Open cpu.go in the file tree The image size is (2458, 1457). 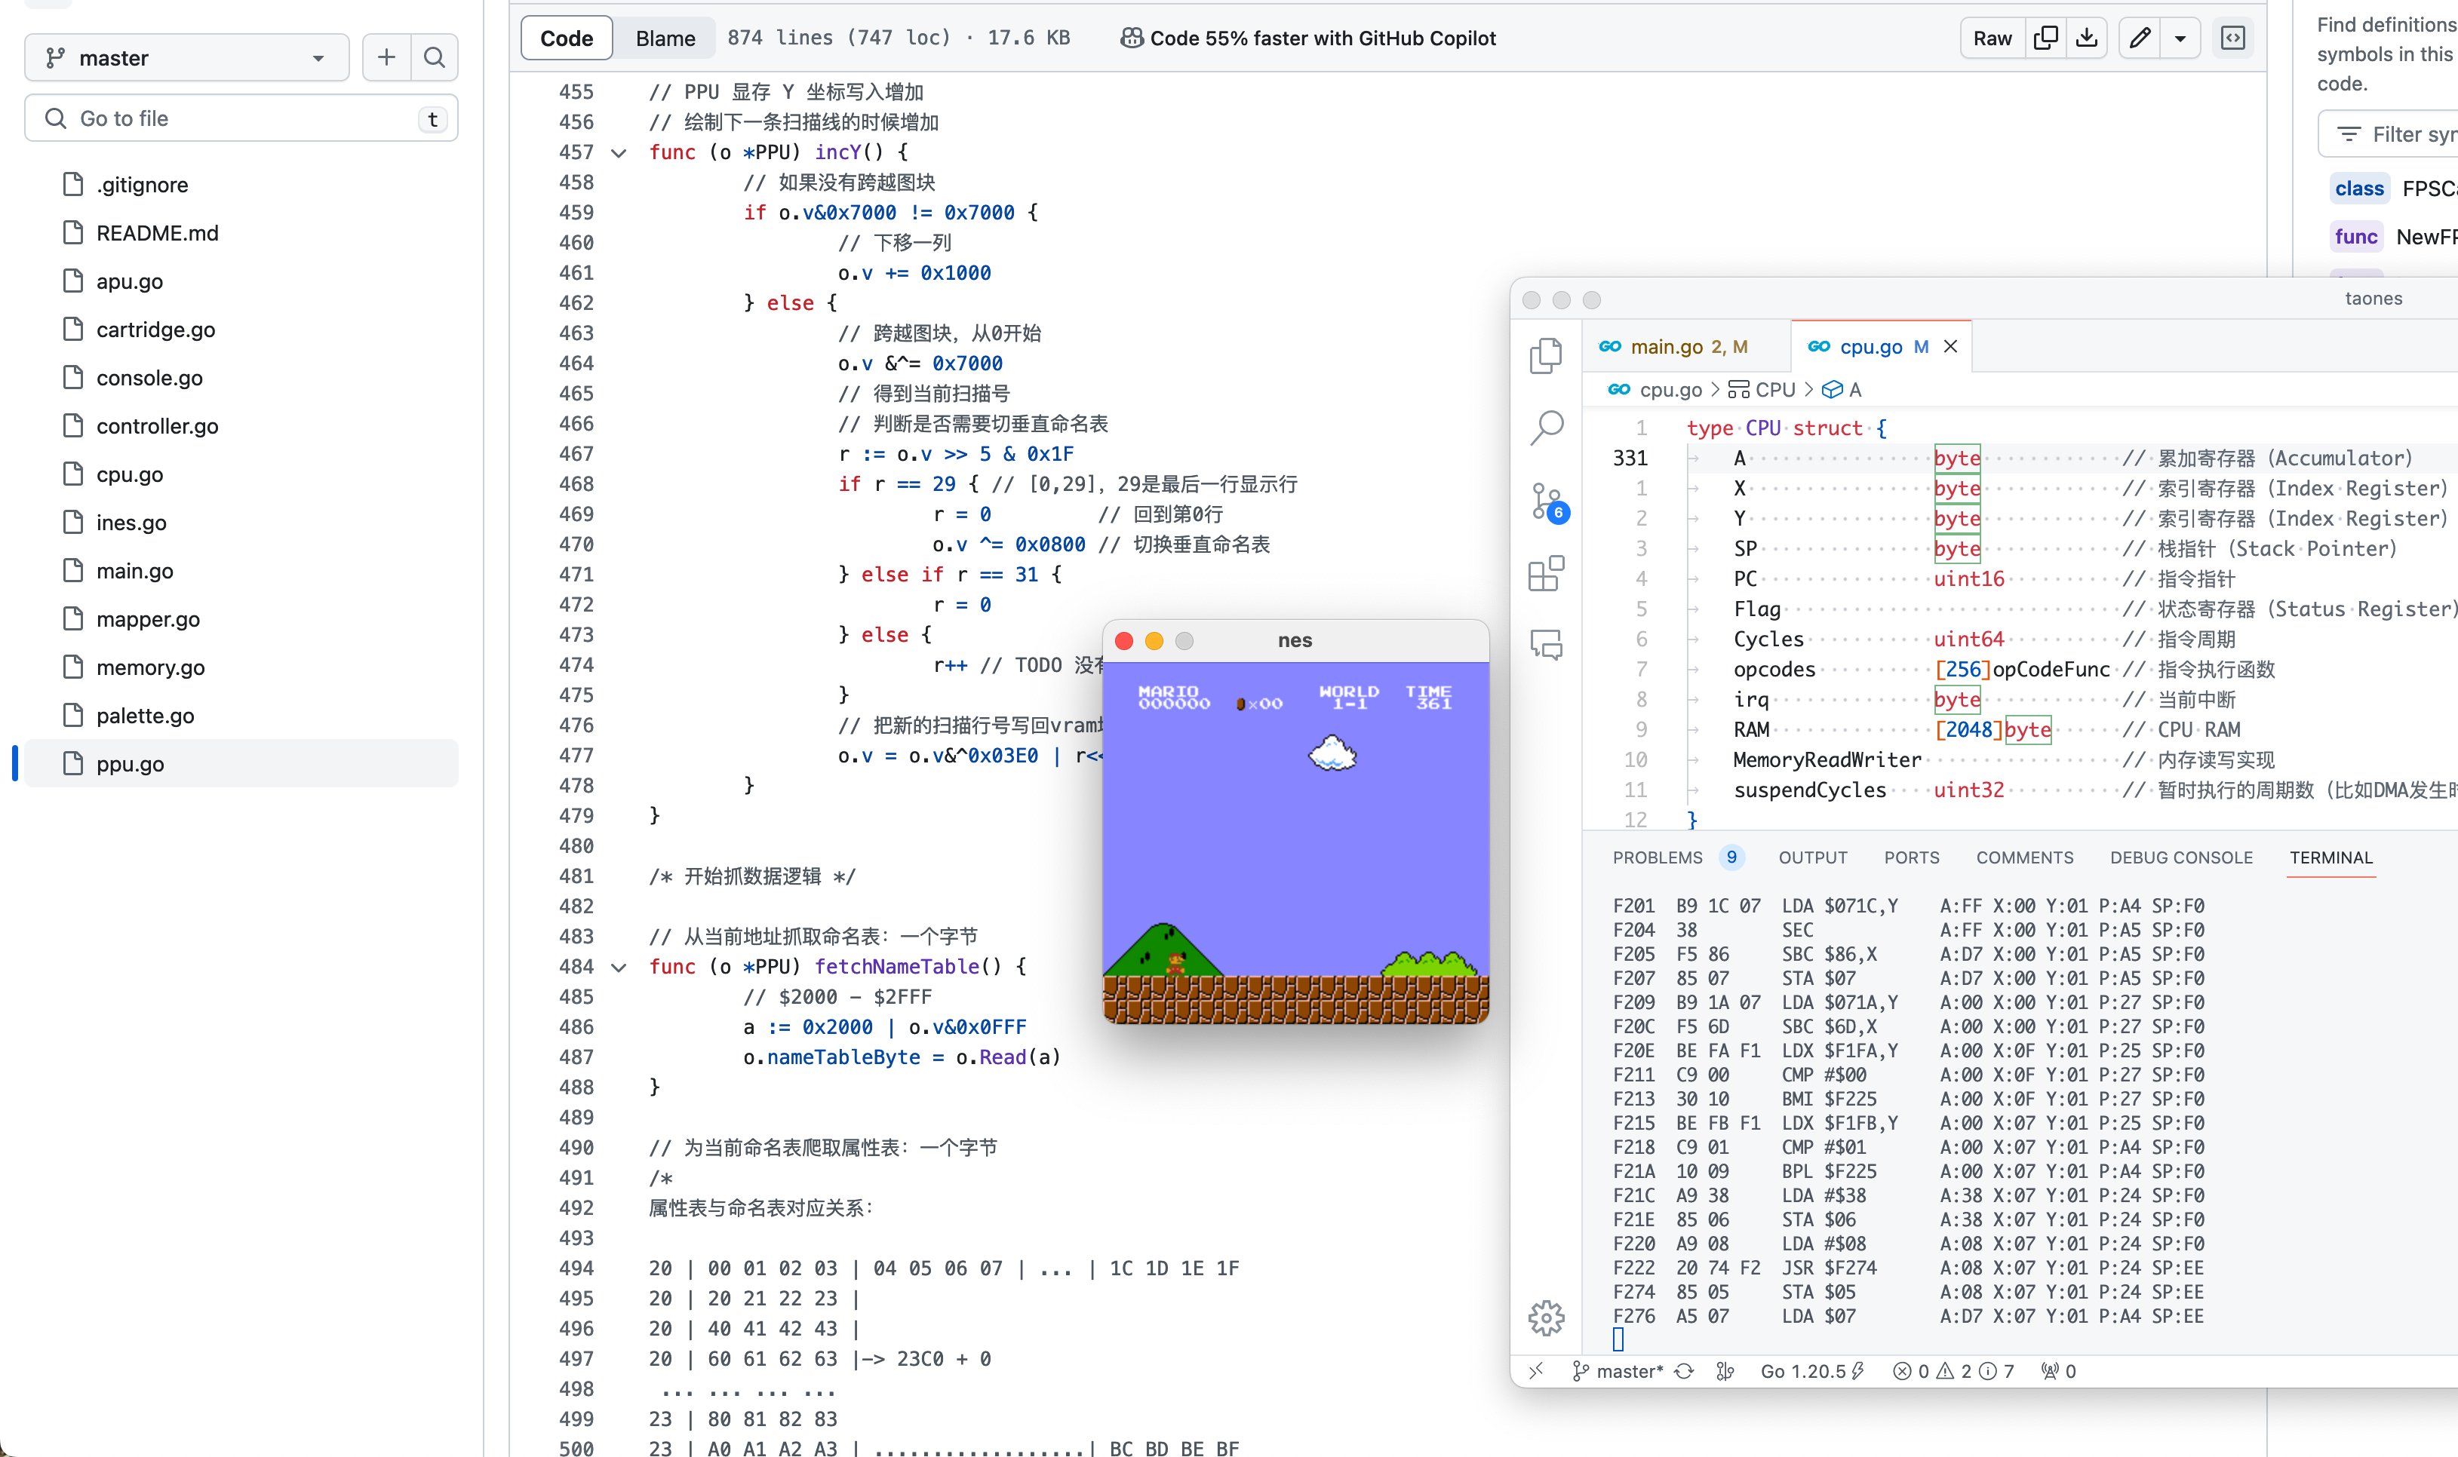130,474
